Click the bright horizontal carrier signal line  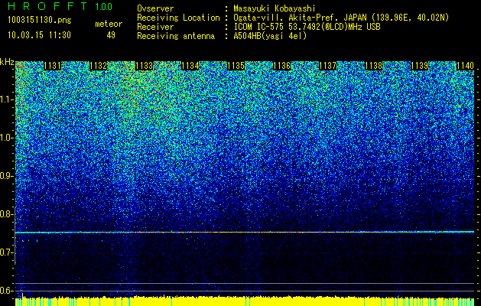[x=245, y=233]
